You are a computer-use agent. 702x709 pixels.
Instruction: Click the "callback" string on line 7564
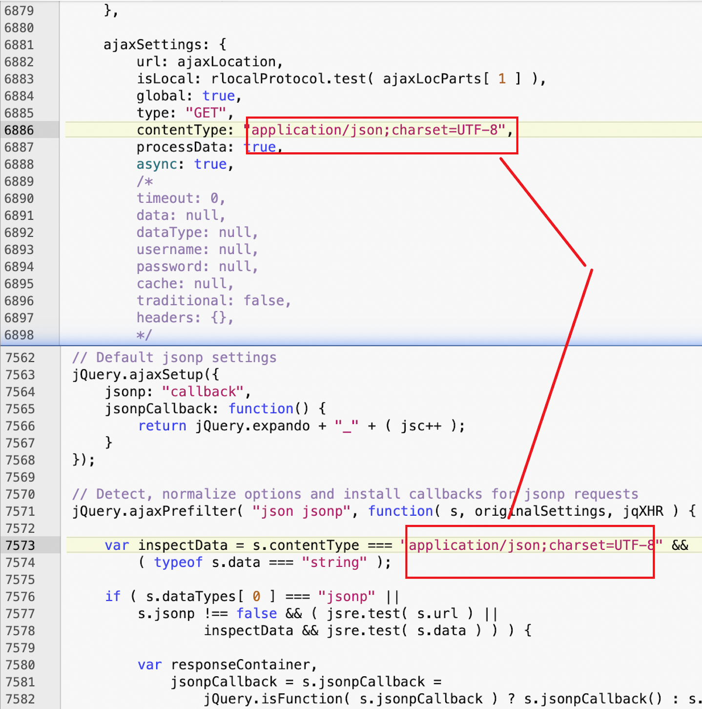coord(203,392)
